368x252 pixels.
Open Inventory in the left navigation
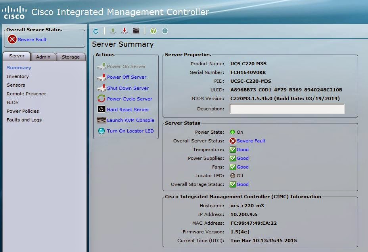coord(18,76)
